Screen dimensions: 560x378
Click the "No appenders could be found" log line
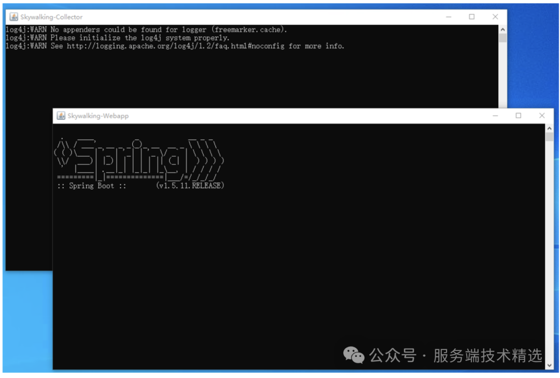[146, 30]
